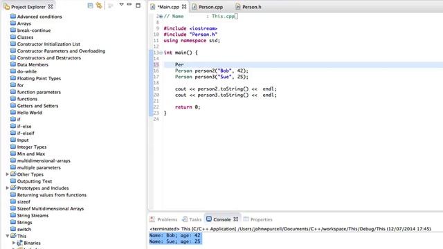This screenshot has height=249, width=443.
Task: Click the Hello World folder icon
Action: [x=13, y=112]
